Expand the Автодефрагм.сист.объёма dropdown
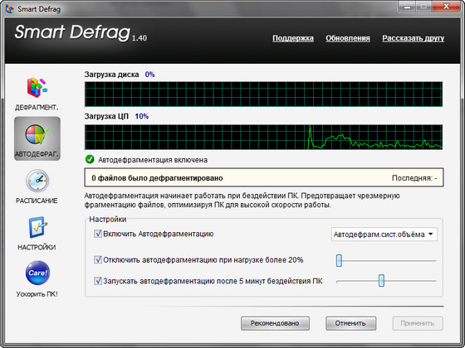 pyautogui.click(x=384, y=234)
